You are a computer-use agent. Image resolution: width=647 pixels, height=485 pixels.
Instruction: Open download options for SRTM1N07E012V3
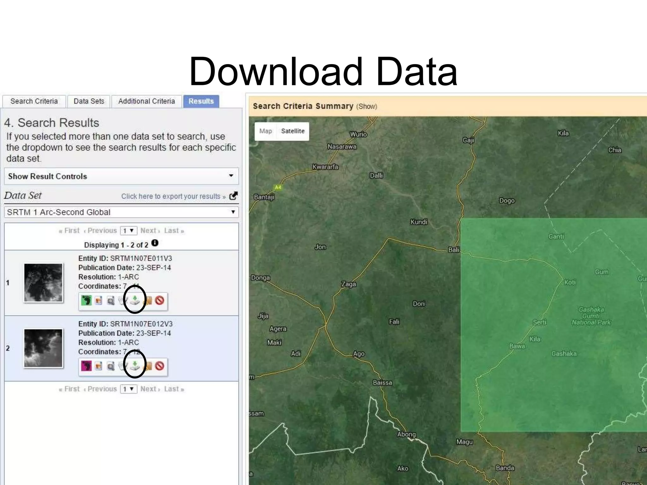(x=135, y=366)
